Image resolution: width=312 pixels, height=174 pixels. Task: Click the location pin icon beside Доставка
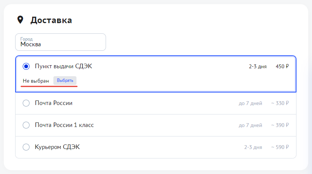[x=20, y=20]
